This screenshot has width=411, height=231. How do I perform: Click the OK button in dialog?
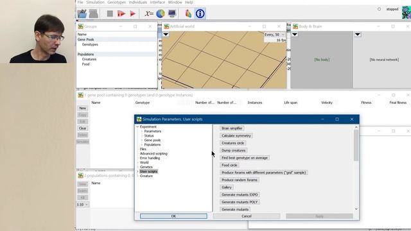173,216
